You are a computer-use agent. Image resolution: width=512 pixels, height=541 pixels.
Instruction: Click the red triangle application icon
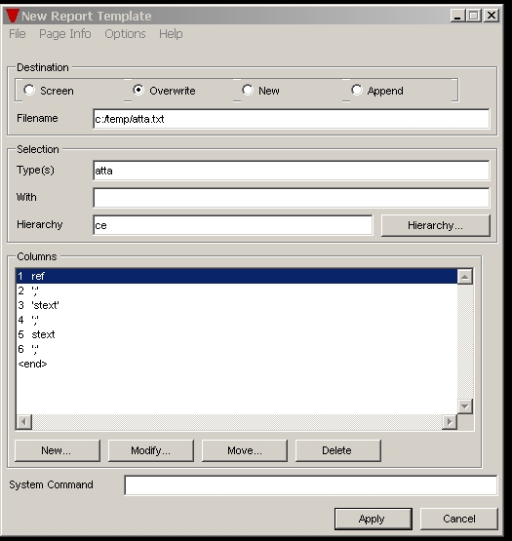click(x=13, y=16)
